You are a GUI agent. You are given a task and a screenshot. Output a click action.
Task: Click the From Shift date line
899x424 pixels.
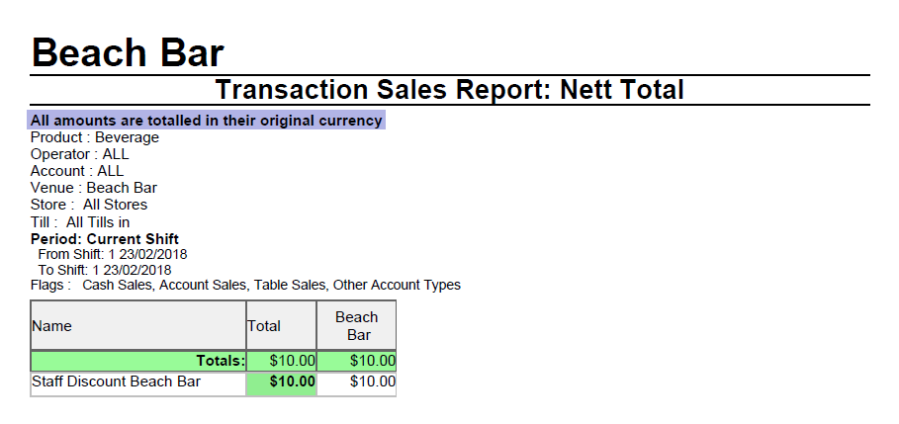[x=113, y=254]
